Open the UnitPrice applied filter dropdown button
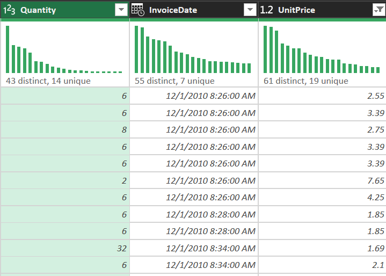This screenshot has height=276, width=386. (x=378, y=10)
